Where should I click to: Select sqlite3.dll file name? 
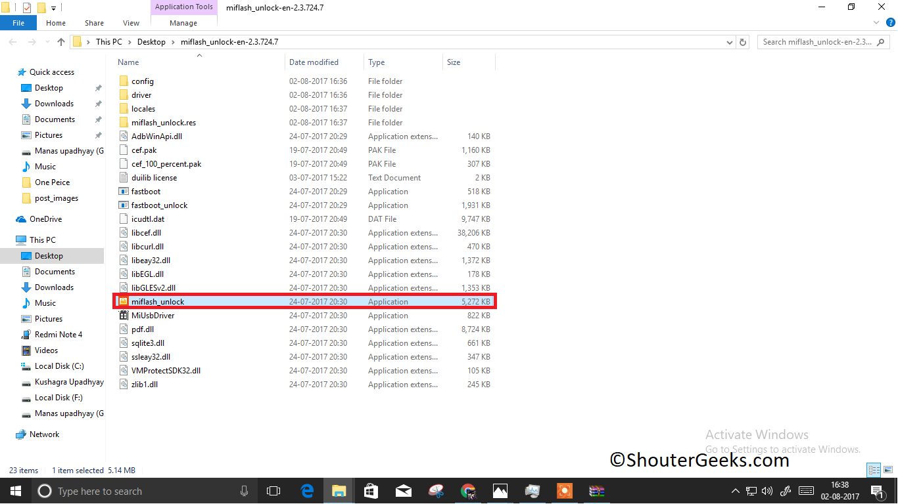tap(148, 343)
